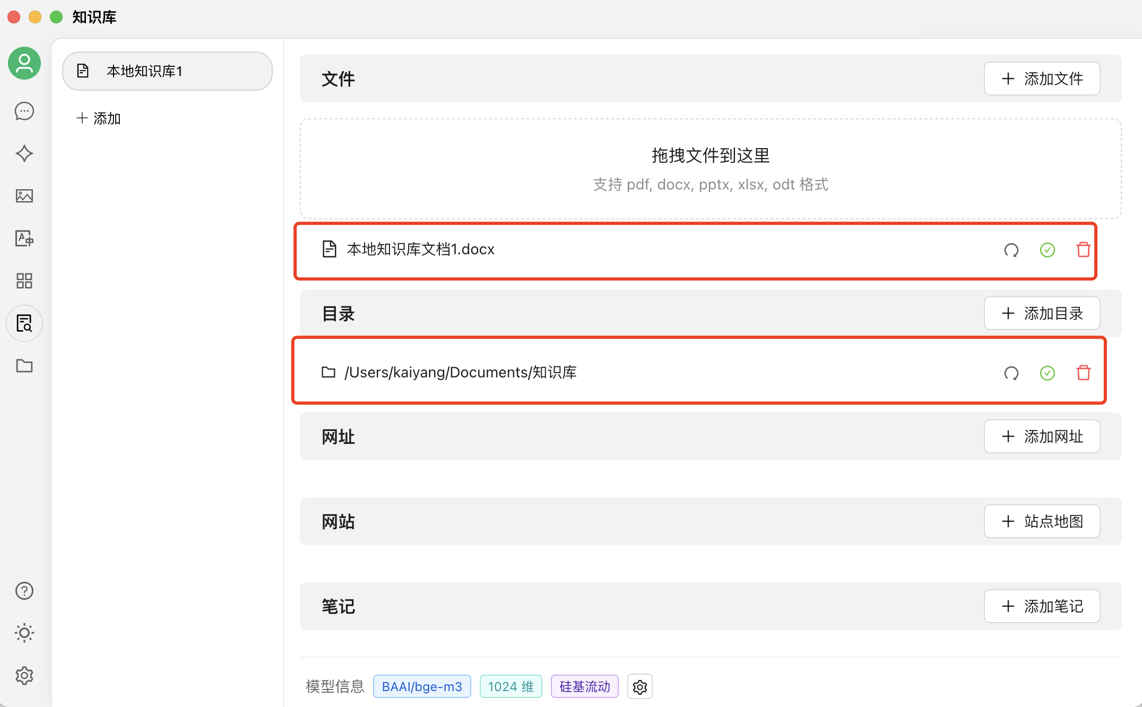The image size is (1142, 707).
Task: Click the drag-and-drop file upload area
Action: pyautogui.click(x=710, y=169)
